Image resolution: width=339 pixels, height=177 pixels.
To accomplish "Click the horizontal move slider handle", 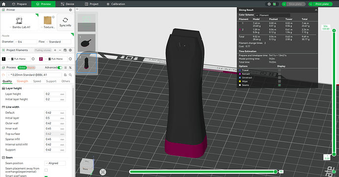I will 276,172.
